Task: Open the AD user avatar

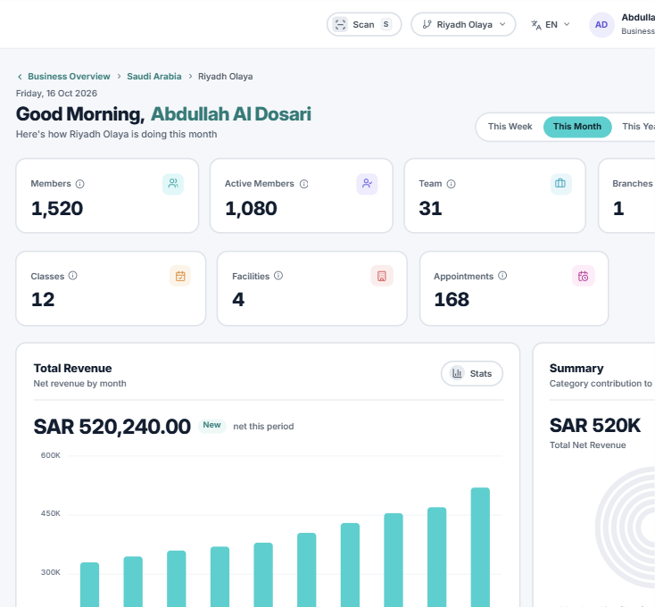Action: coord(601,25)
